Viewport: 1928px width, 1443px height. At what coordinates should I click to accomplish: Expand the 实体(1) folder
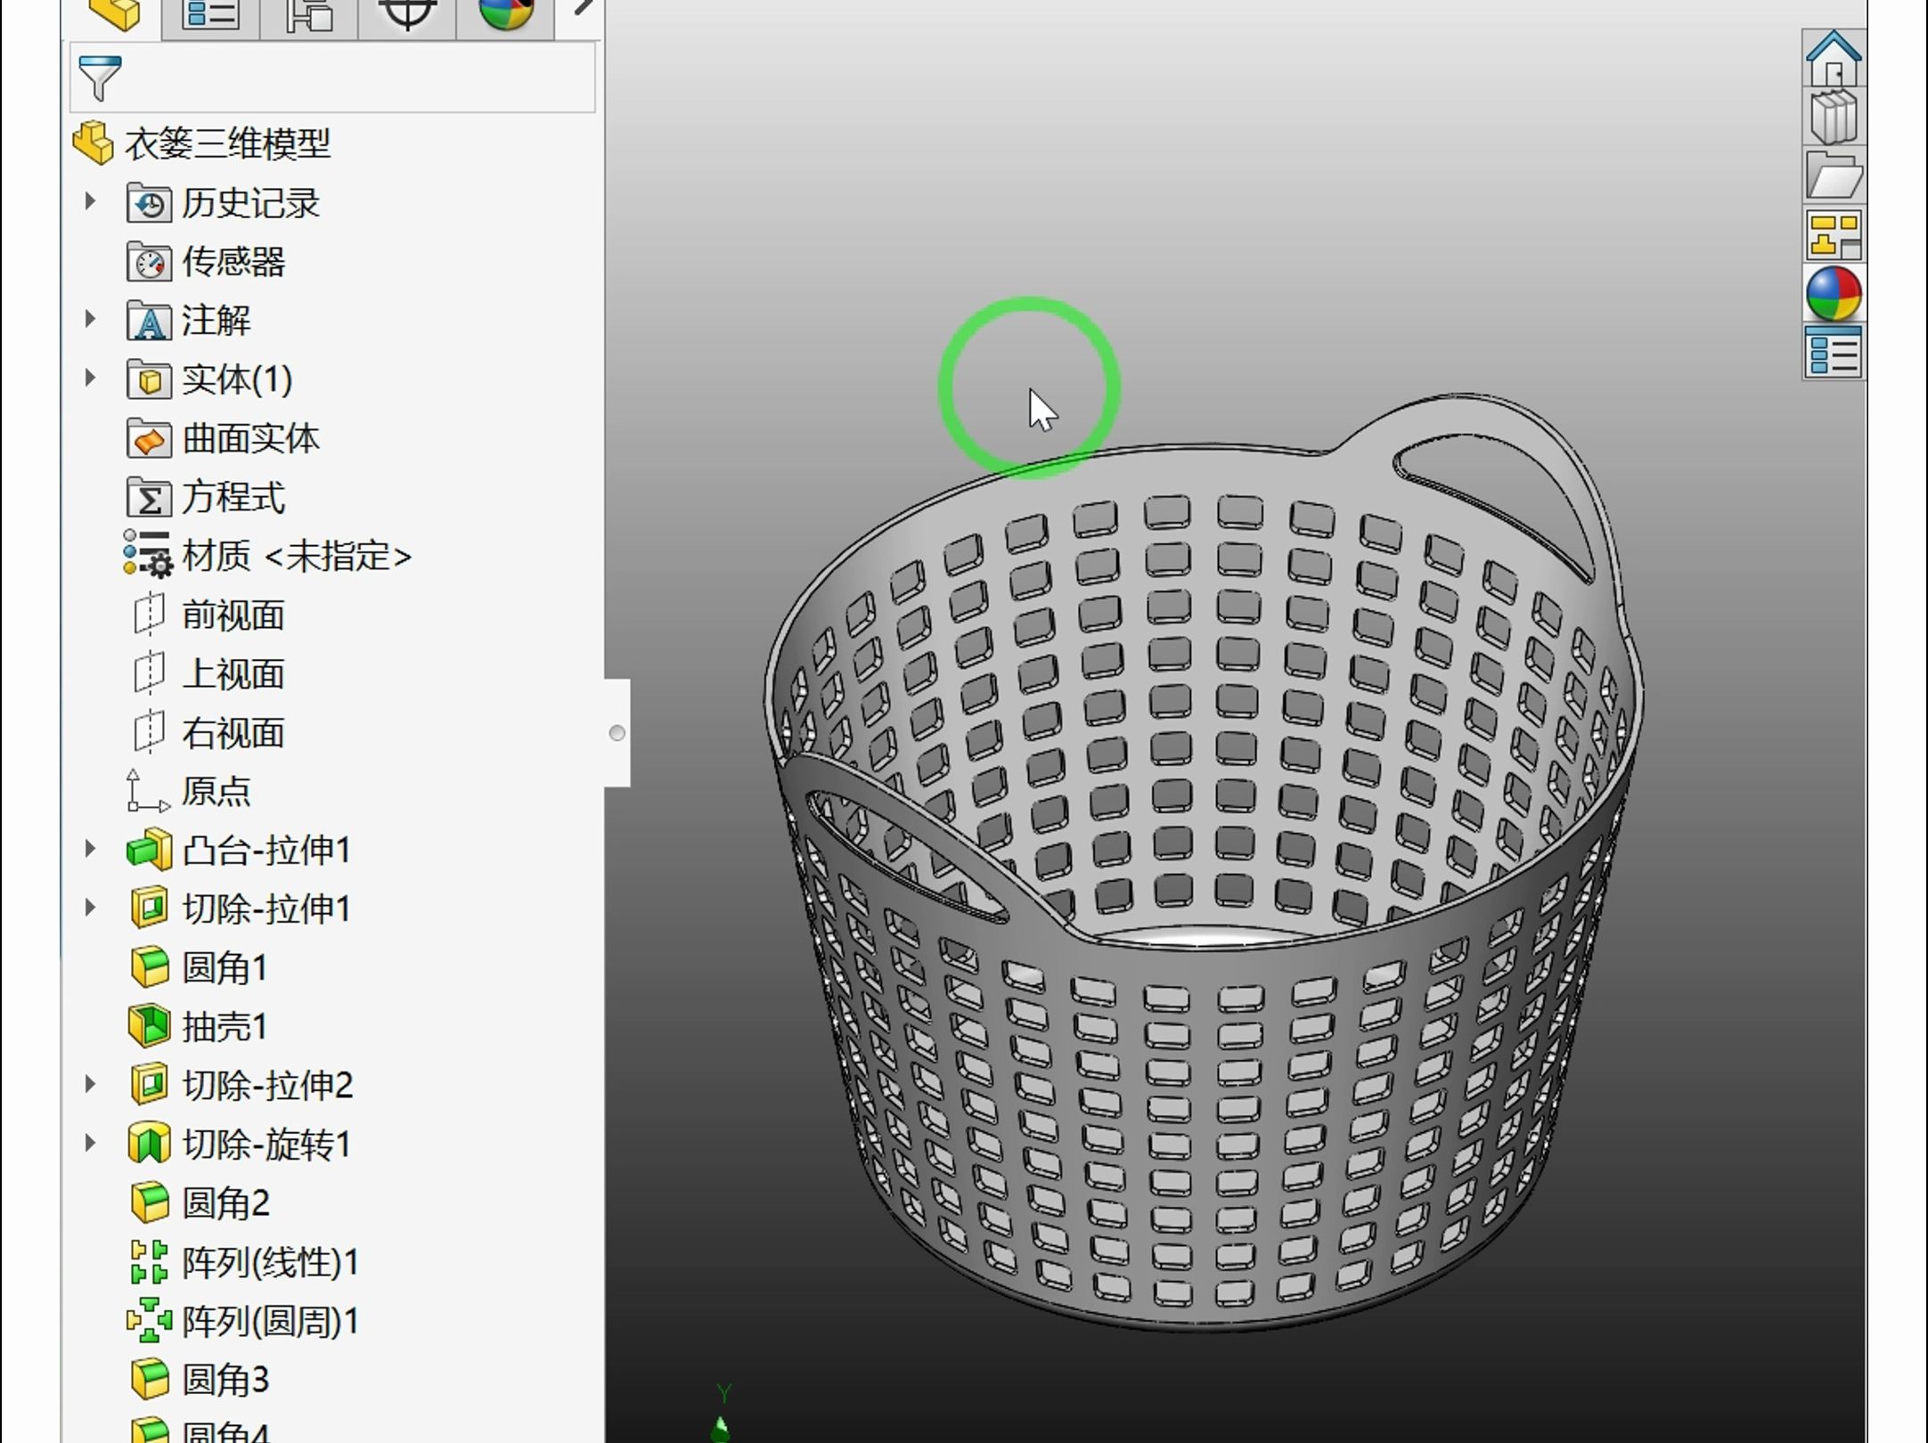92,378
